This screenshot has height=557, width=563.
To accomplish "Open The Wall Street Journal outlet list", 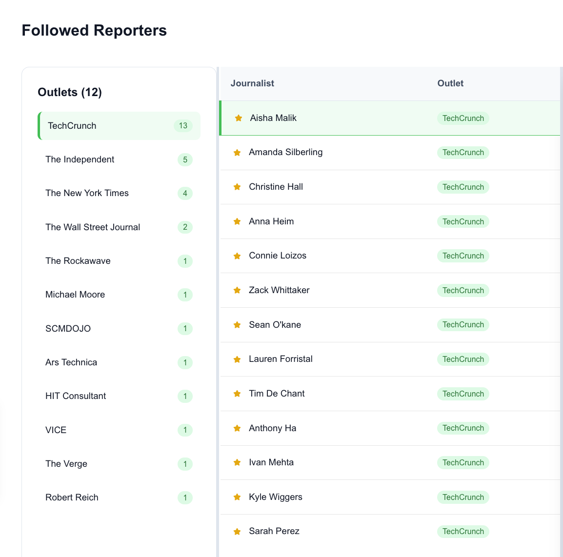I will (93, 227).
